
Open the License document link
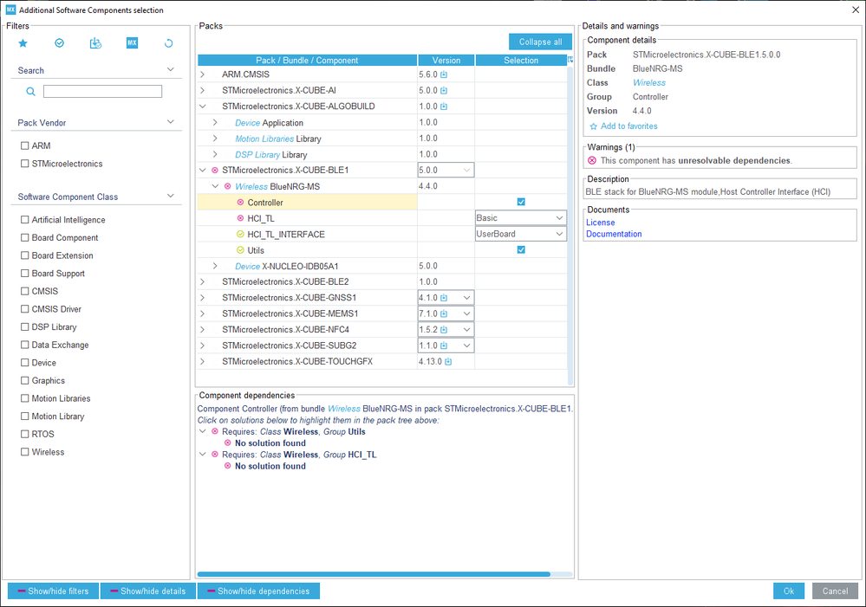[601, 223]
